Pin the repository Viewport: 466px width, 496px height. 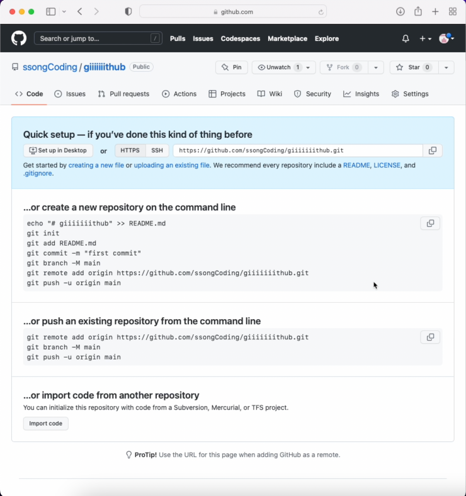pos(231,67)
